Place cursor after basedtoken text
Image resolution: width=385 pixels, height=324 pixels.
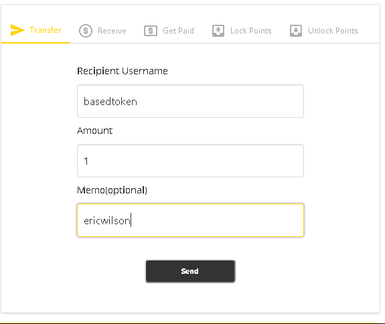(137, 102)
